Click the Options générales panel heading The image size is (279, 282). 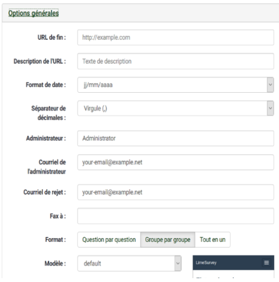point(34,13)
